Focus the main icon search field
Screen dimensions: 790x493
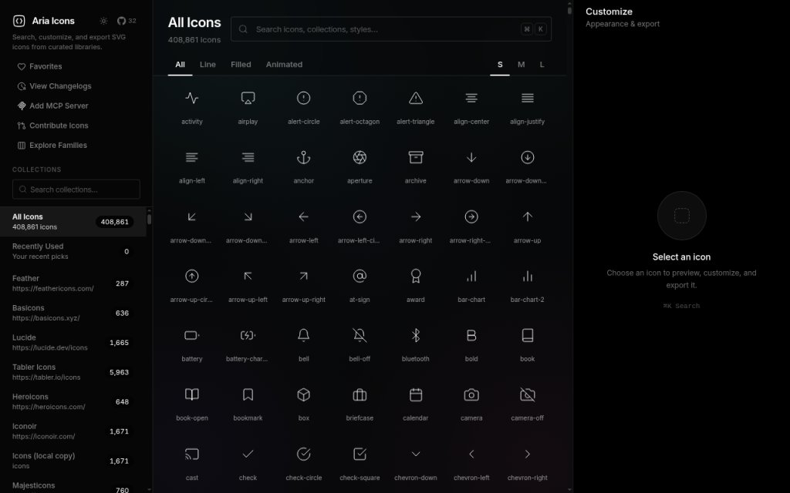[x=391, y=29]
